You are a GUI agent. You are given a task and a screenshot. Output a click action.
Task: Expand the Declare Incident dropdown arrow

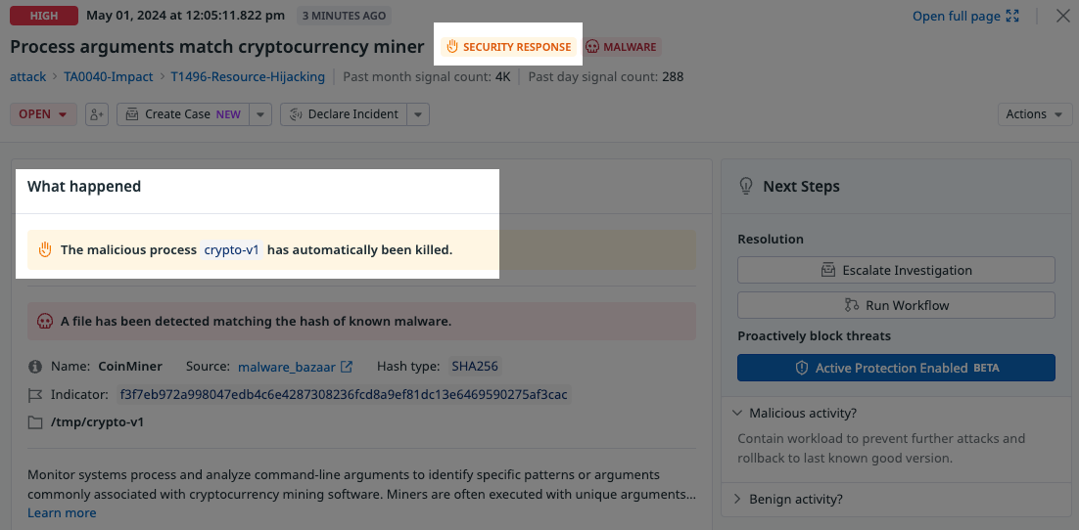pyautogui.click(x=418, y=114)
